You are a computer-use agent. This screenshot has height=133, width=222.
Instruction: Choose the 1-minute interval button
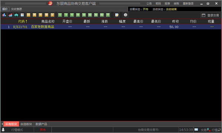(60, 15)
